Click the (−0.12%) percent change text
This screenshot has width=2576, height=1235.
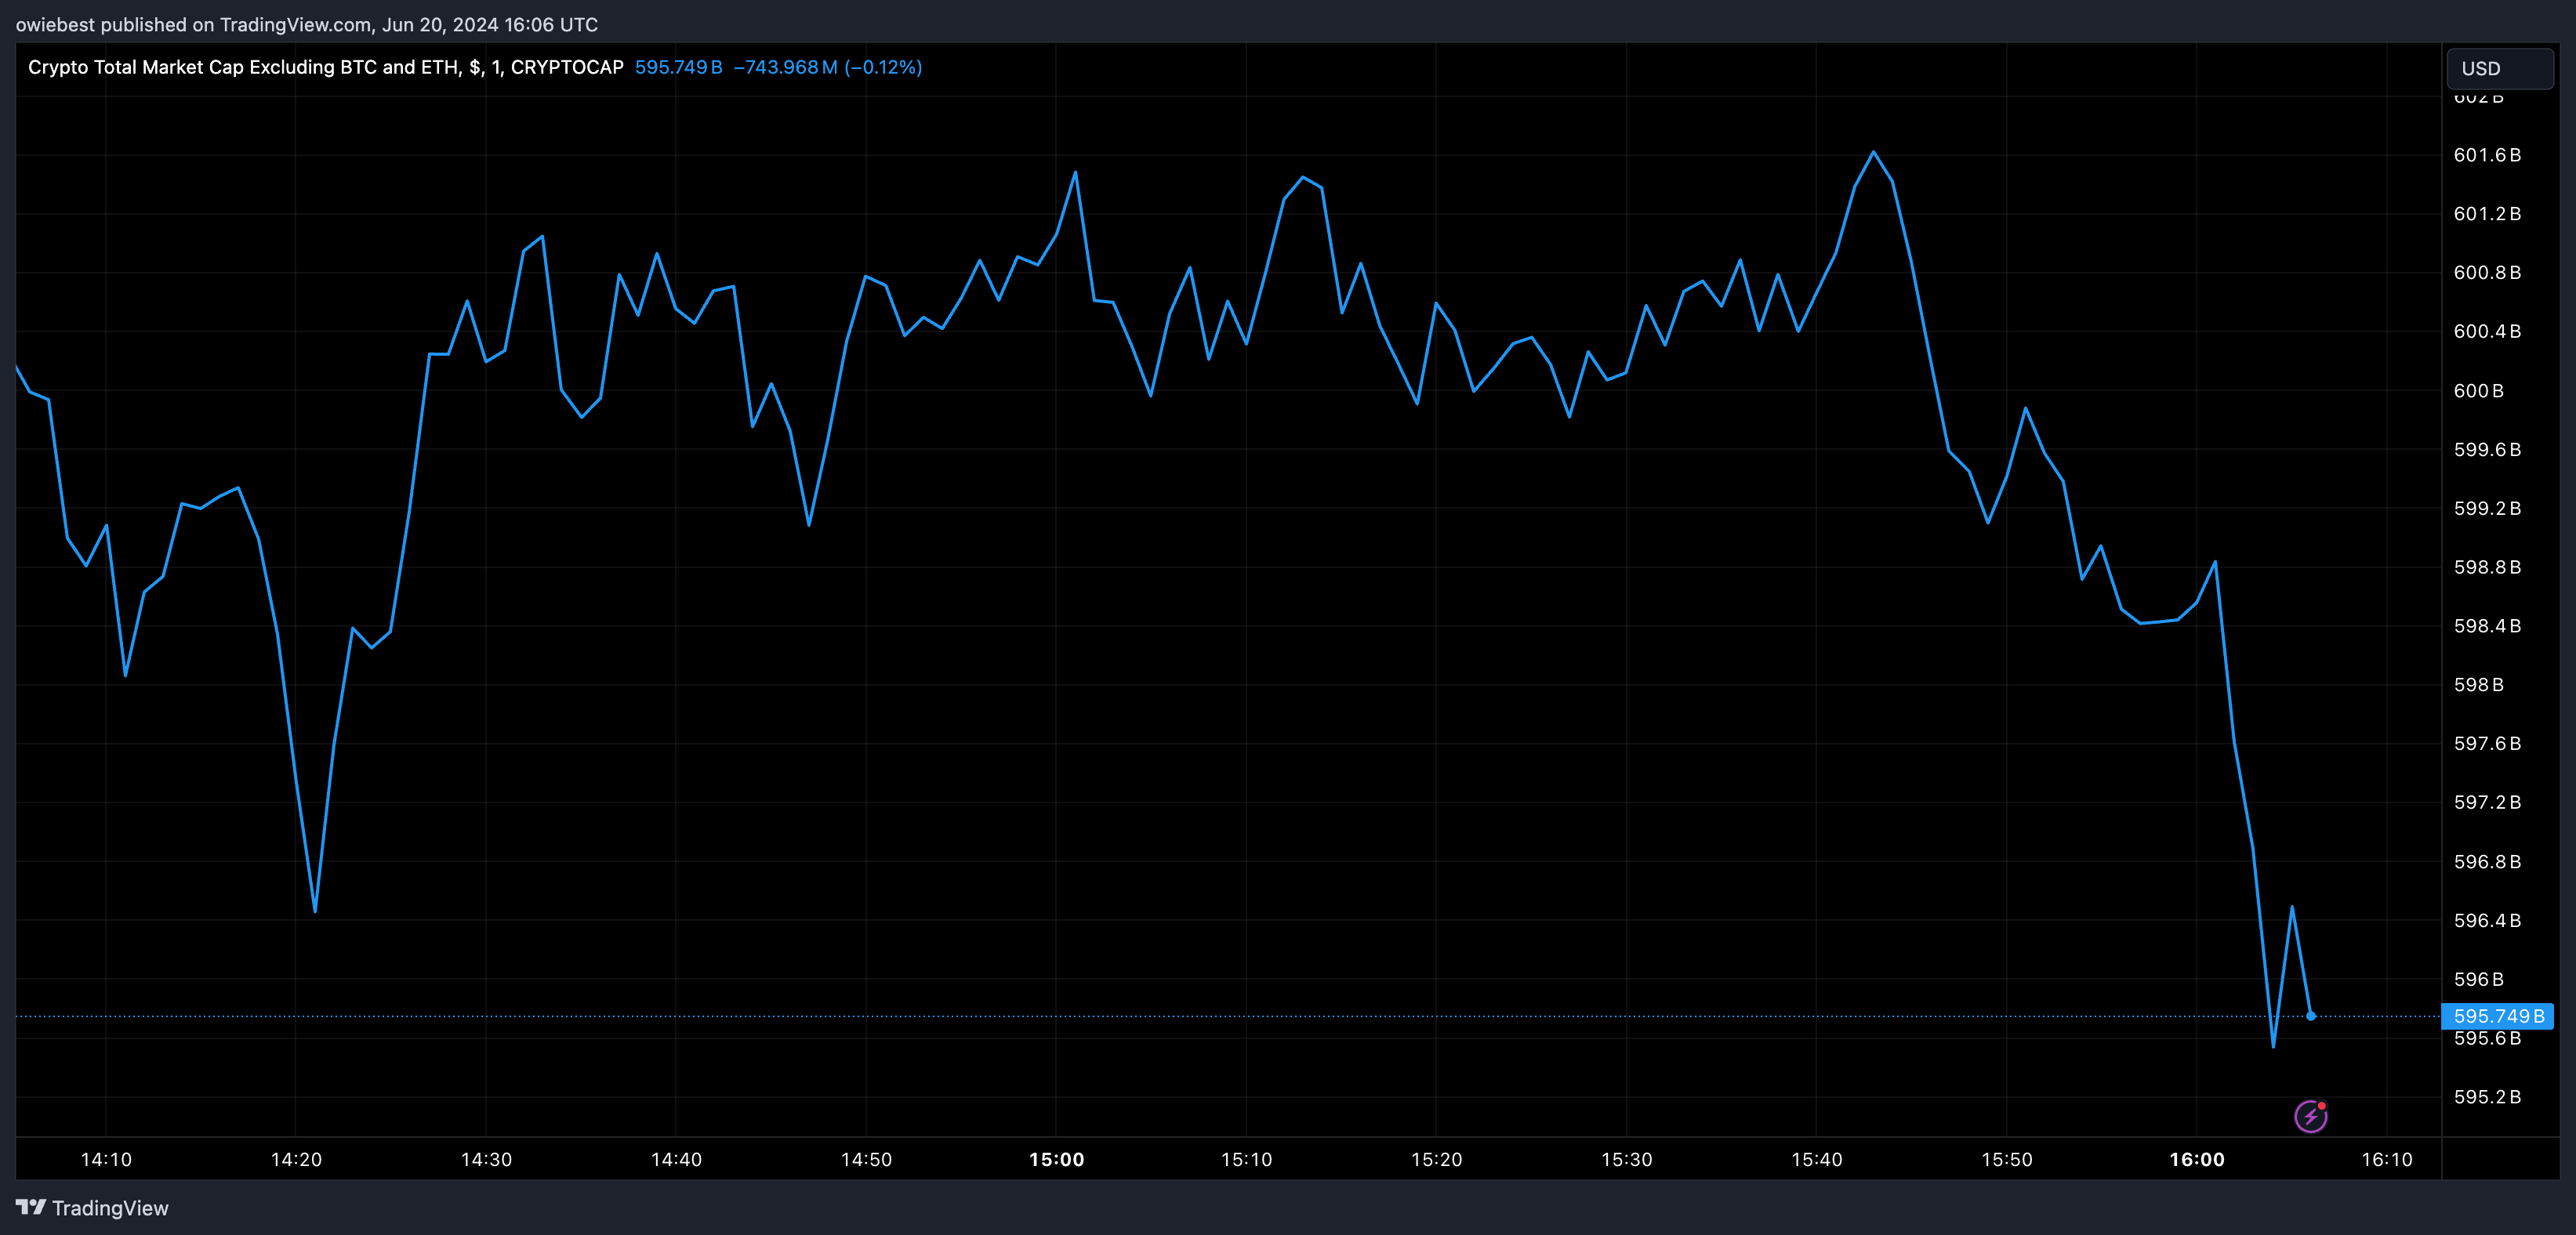point(883,67)
